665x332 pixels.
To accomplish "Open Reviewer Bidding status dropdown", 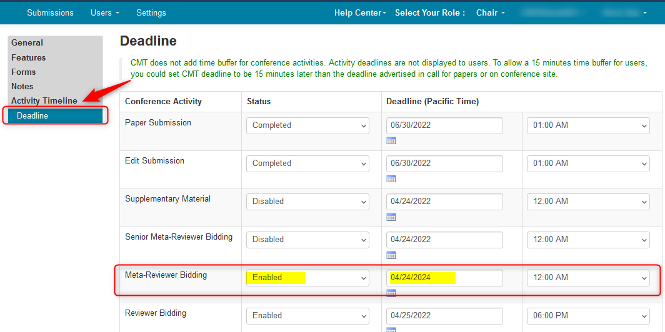I will pos(307,316).
